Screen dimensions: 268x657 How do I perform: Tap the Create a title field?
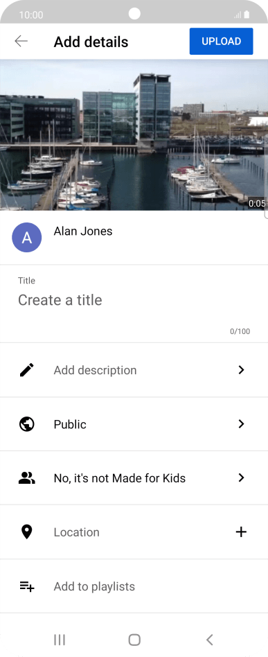click(x=134, y=300)
